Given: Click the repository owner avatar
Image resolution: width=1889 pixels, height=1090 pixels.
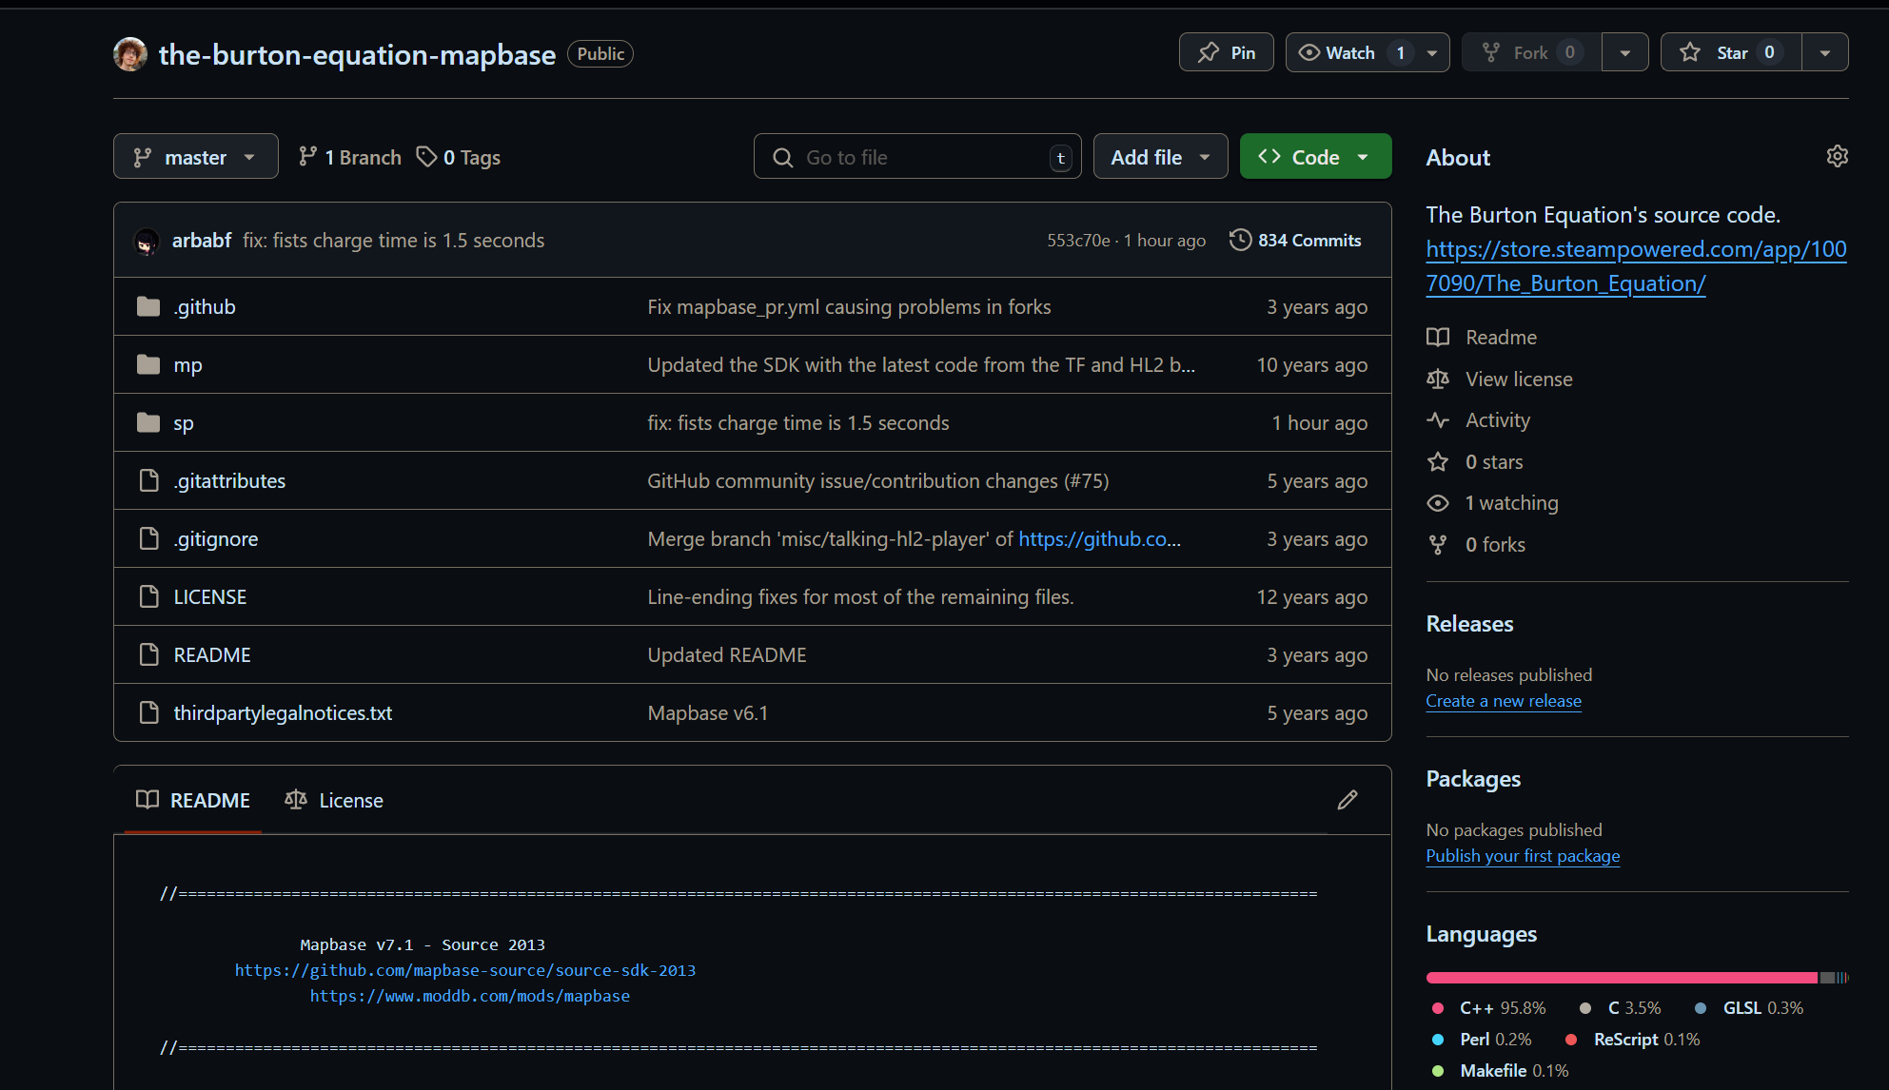Looking at the screenshot, I should pyautogui.click(x=130, y=54).
